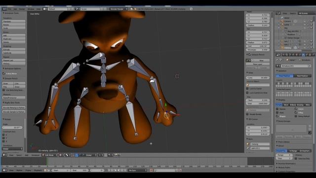Open the Render menu in top bar
The width and height of the screenshot is (316, 178).
click(22, 9)
